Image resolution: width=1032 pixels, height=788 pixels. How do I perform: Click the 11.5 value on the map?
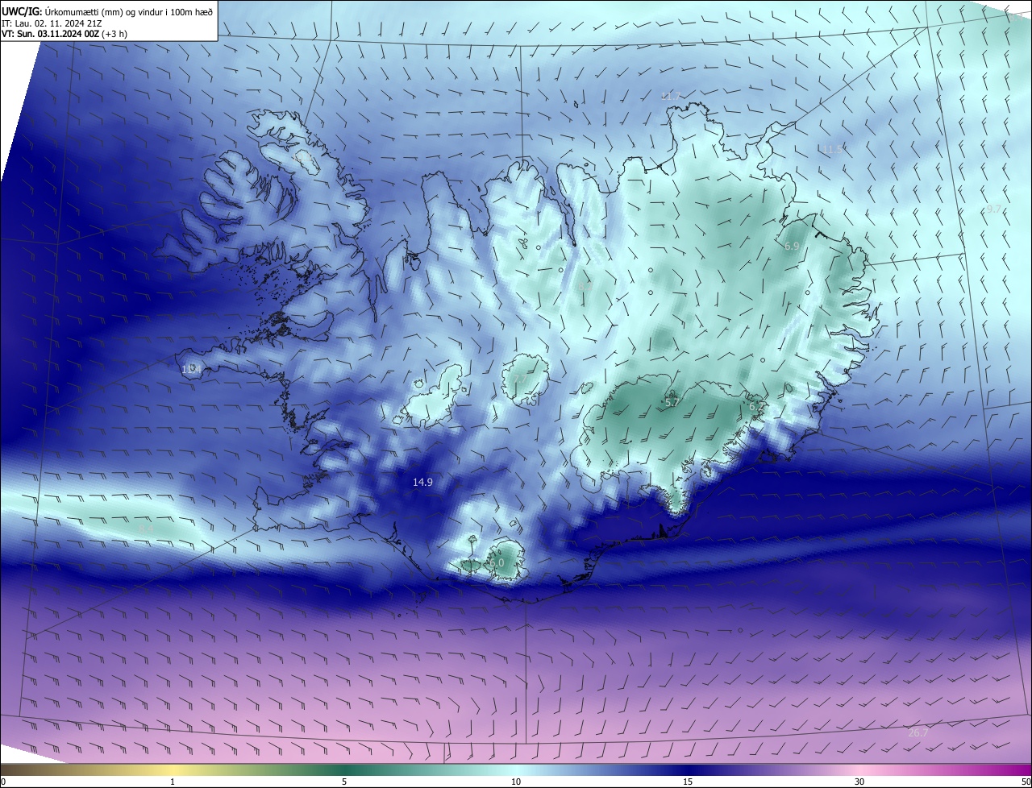pyautogui.click(x=832, y=149)
